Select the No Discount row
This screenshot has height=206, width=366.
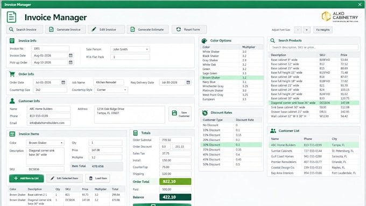[231, 125]
